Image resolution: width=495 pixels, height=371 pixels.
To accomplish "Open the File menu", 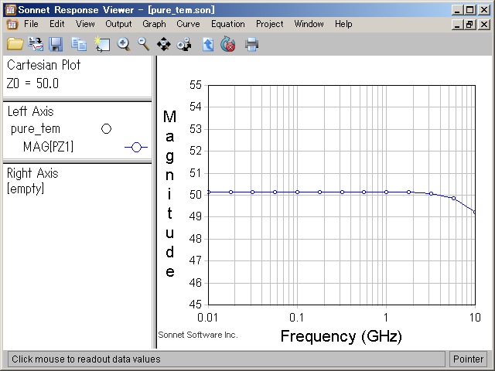I will tap(31, 24).
